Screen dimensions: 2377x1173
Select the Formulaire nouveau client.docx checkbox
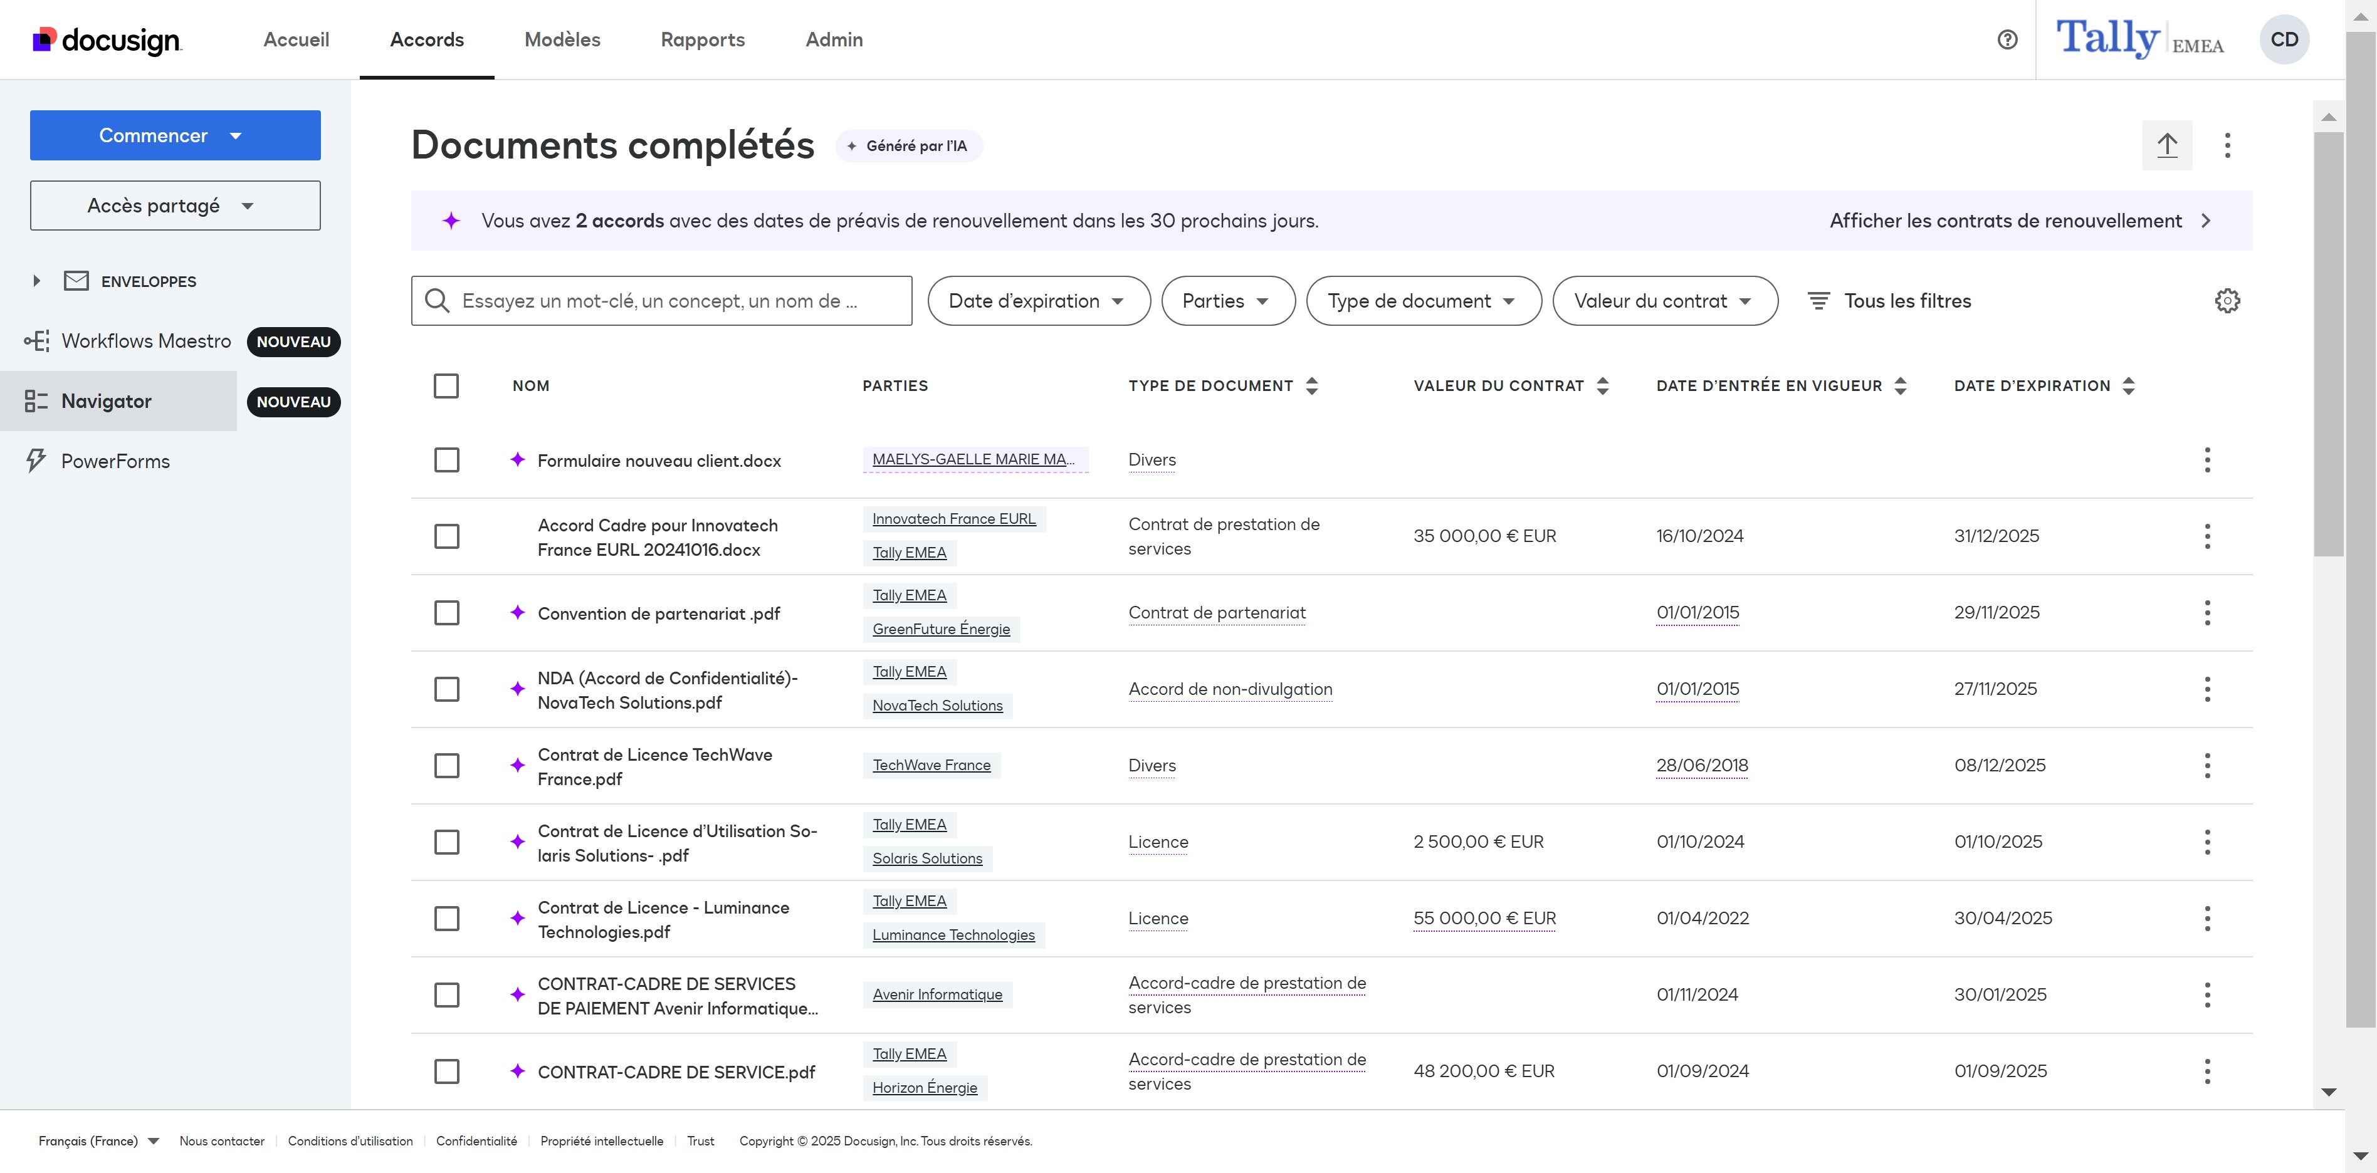click(x=446, y=460)
